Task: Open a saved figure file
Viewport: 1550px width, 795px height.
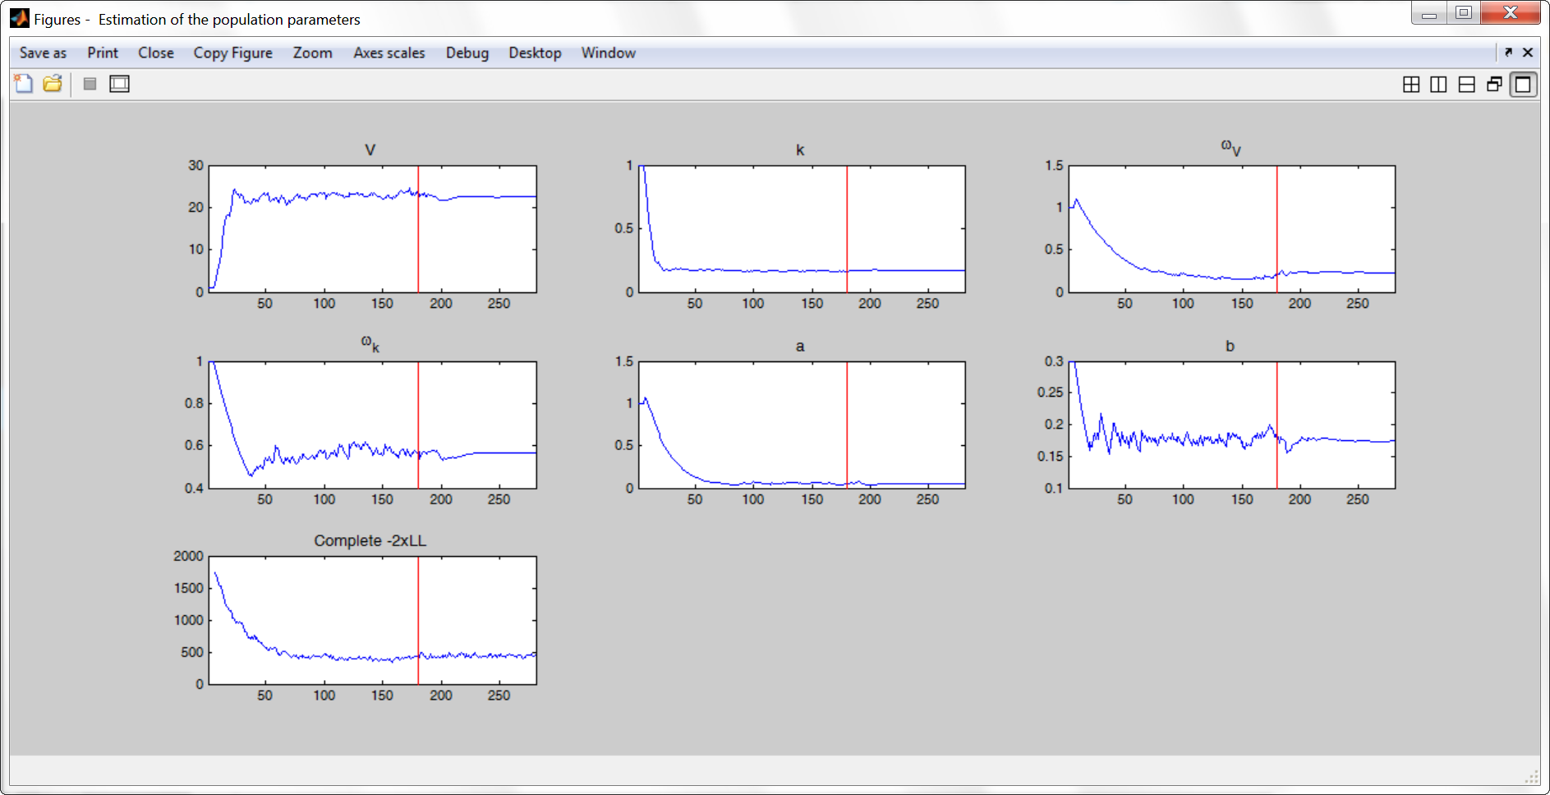Action: point(51,83)
